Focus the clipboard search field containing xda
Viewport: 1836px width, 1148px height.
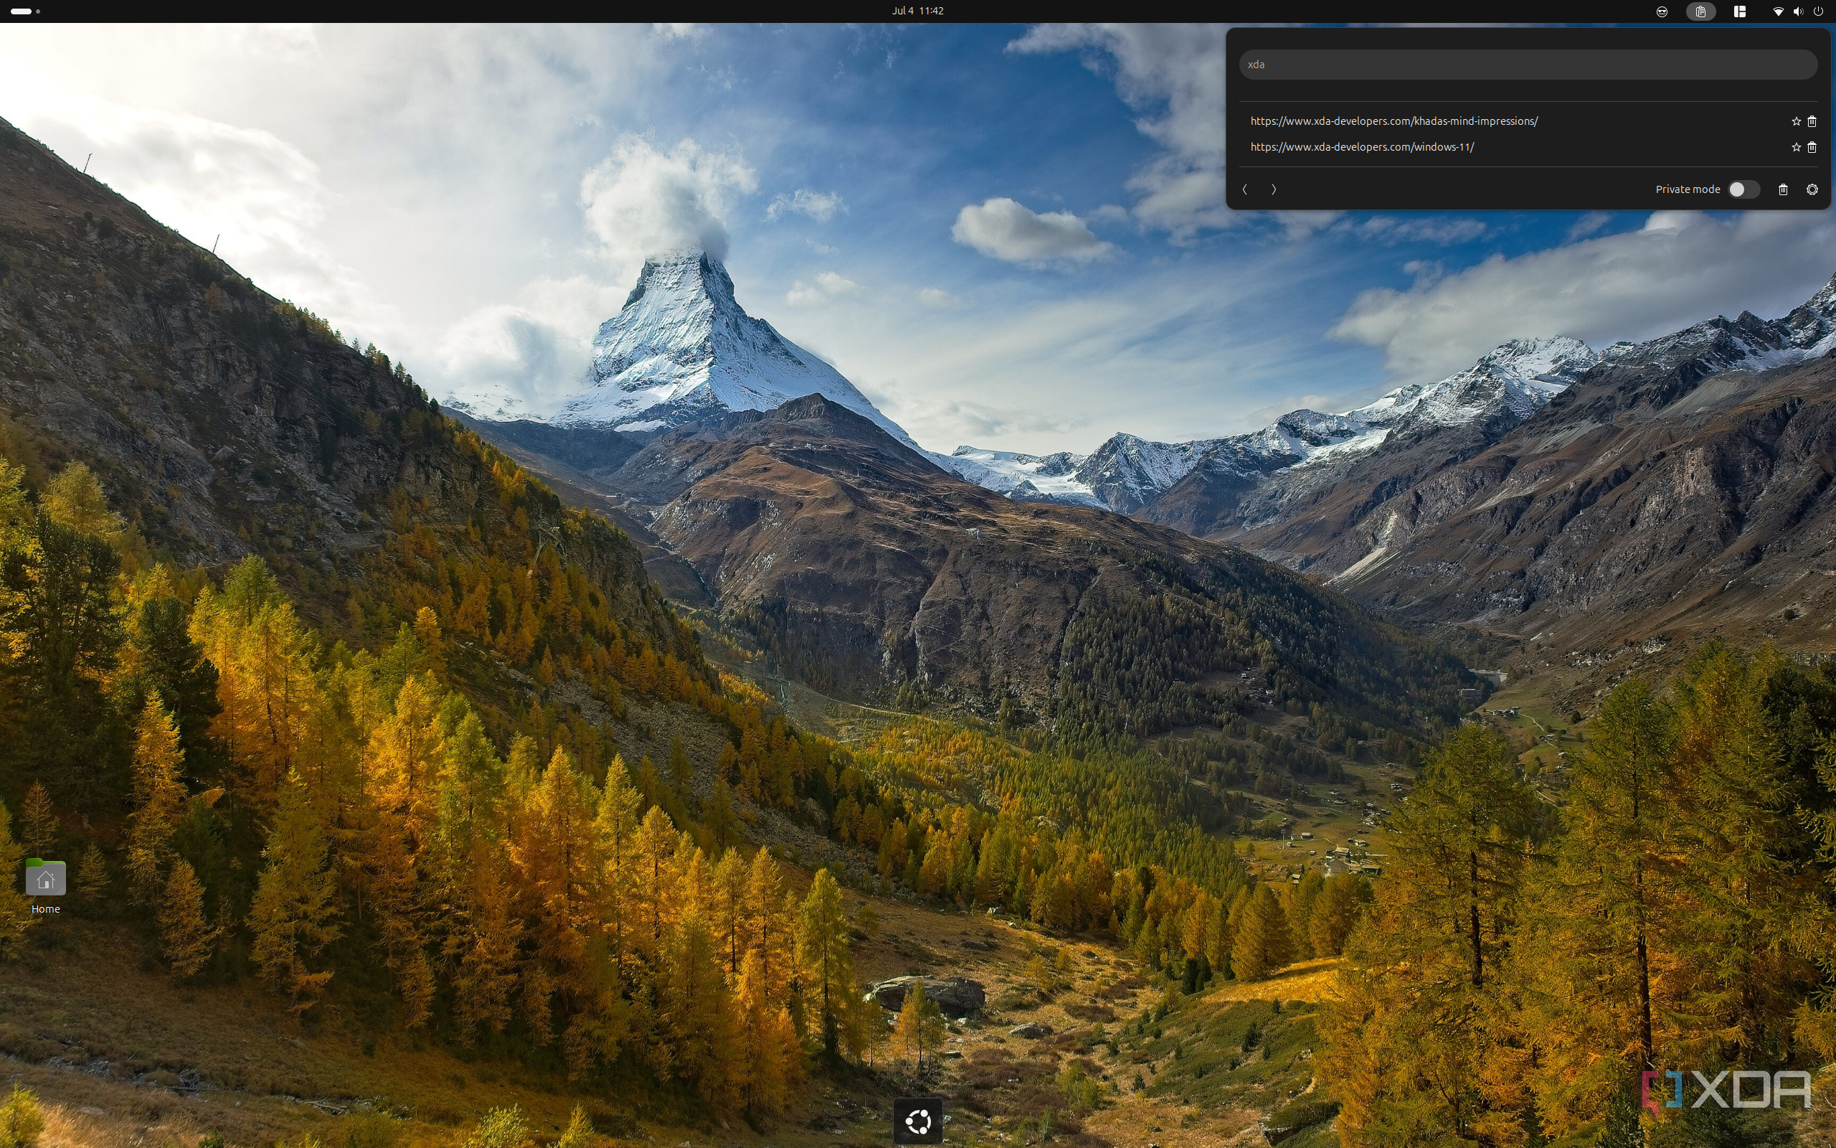click(x=1528, y=65)
